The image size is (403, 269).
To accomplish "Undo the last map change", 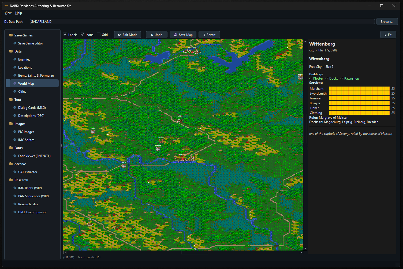I will pyautogui.click(x=157, y=35).
